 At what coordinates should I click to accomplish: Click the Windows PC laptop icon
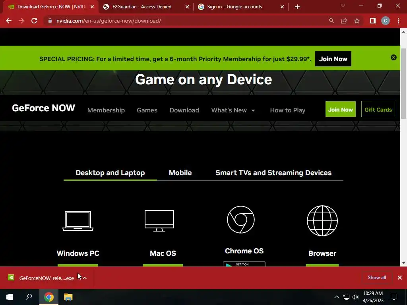[78, 221]
